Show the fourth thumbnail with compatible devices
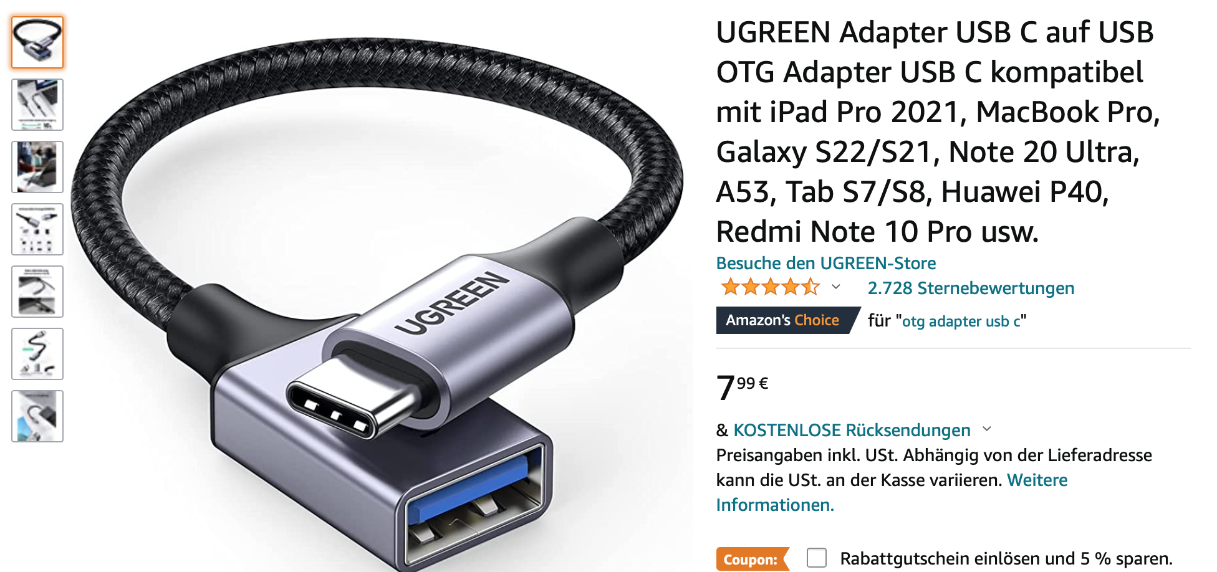 pyautogui.click(x=37, y=229)
